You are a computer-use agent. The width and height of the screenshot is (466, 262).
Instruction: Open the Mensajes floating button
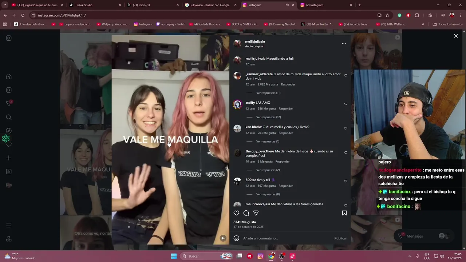[x=424, y=236]
